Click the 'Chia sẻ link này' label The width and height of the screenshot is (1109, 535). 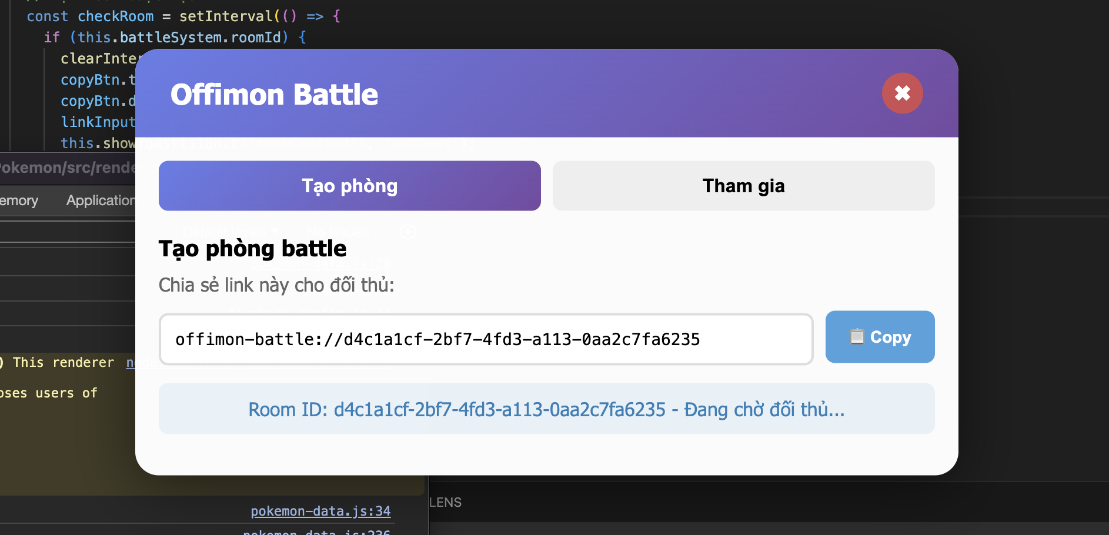click(x=276, y=285)
